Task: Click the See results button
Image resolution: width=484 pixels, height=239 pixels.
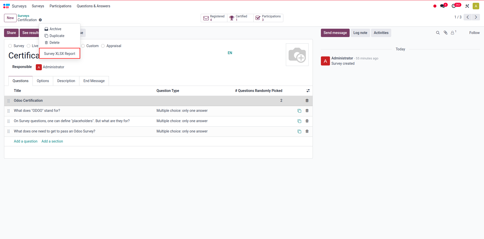Action: pyautogui.click(x=29, y=33)
